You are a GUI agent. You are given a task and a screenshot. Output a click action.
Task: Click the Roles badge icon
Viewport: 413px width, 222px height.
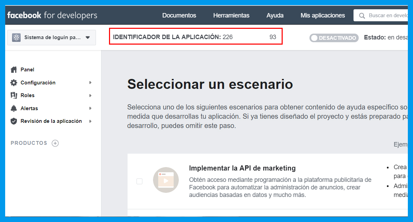[14, 95]
